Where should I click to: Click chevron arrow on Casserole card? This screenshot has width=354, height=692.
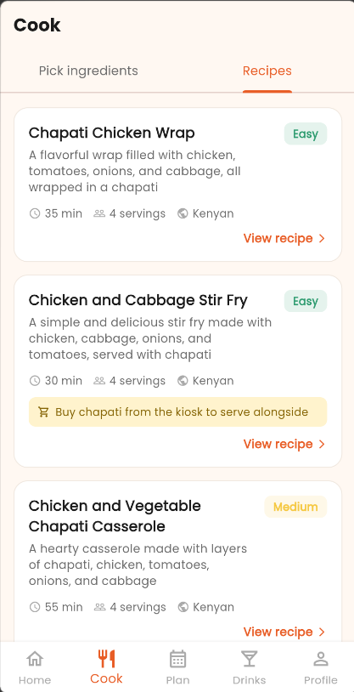[x=322, y=632]
